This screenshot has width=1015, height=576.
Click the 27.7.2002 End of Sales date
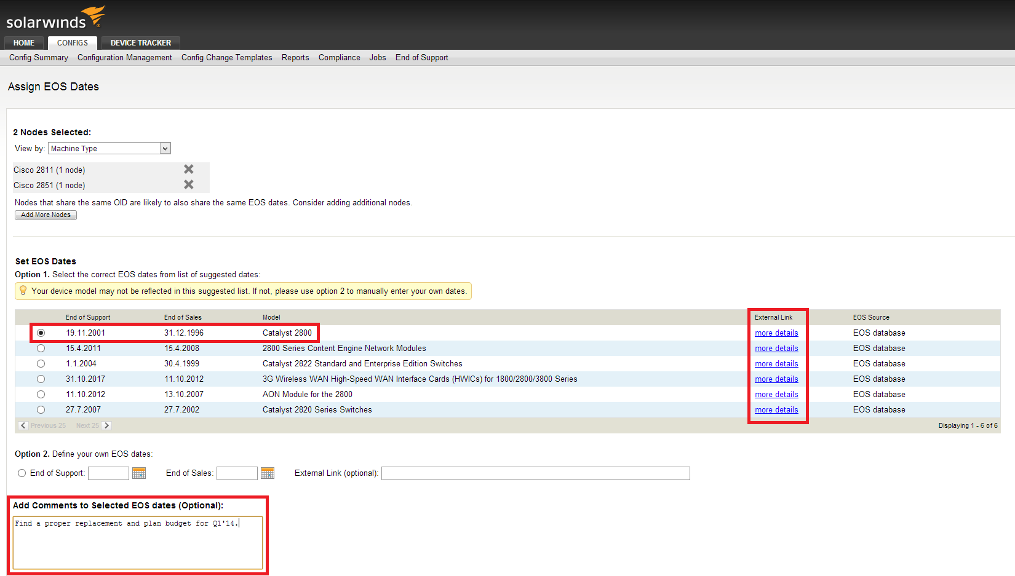pyautogui.click(x=181, y=410)
